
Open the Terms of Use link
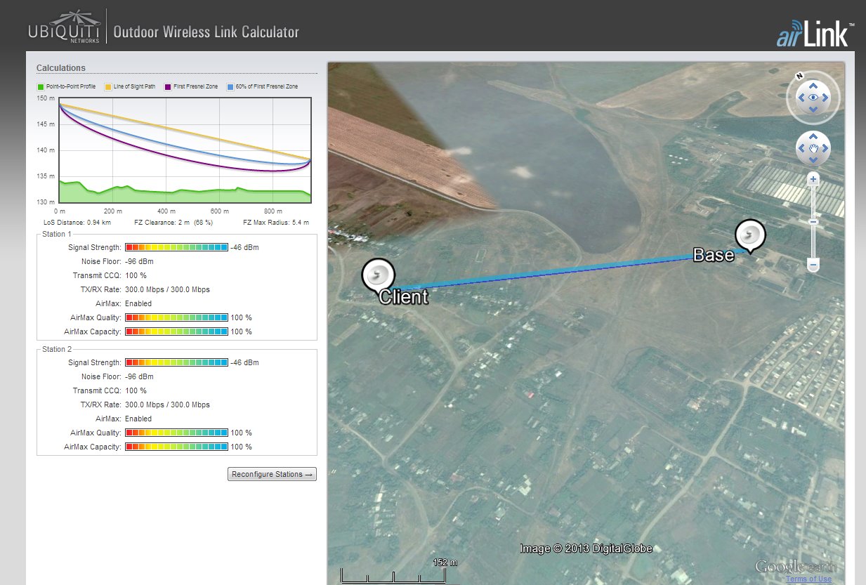point(808,579)
